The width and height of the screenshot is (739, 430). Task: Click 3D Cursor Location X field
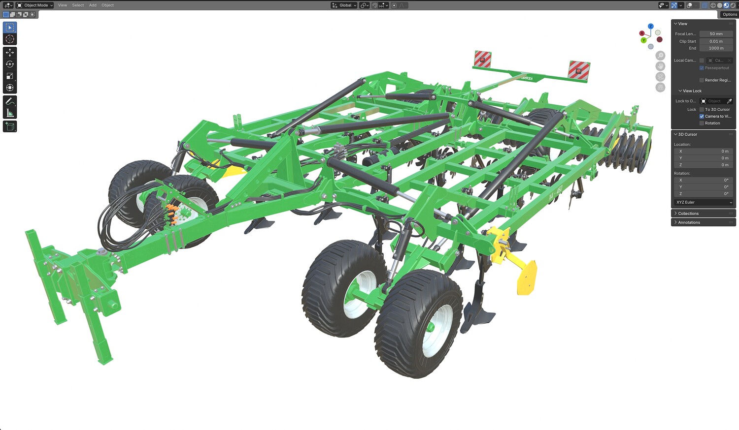pos(704,151)
